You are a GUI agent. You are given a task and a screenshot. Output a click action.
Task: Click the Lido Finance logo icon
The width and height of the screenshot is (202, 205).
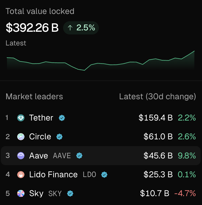(x=21, y=175)
